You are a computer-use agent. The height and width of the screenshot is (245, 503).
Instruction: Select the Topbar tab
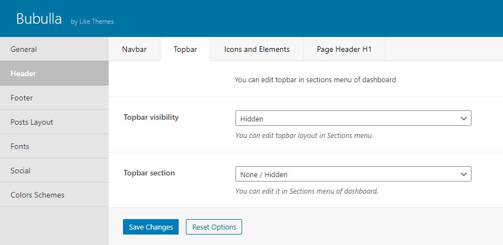[185, 49]
